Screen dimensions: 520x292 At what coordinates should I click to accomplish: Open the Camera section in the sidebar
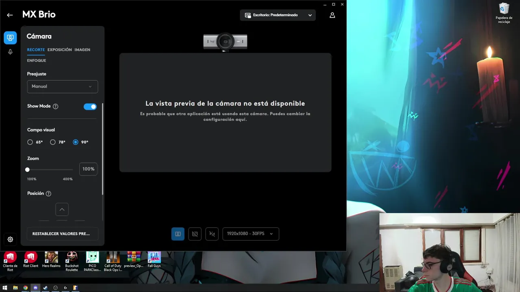10,38
